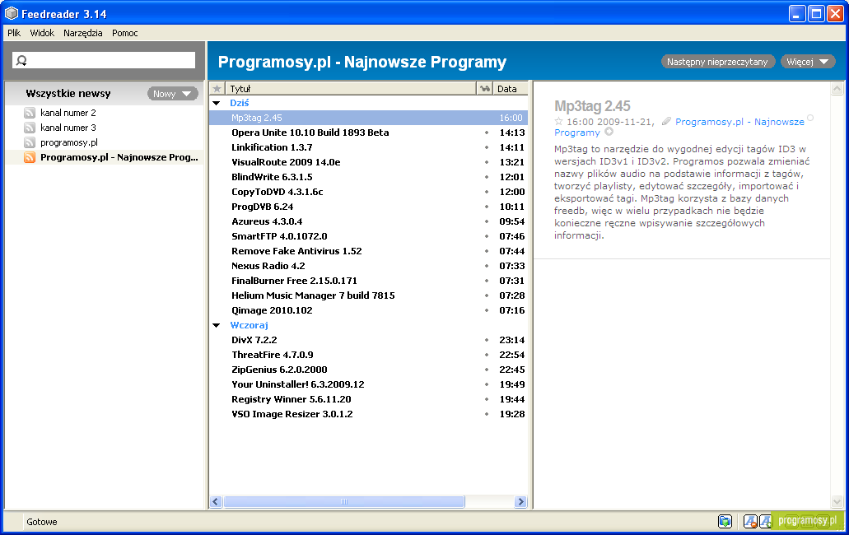Select the Mp3tag 2.45 row in article list
Screen dimensions: 849x535
pos(368,118)
